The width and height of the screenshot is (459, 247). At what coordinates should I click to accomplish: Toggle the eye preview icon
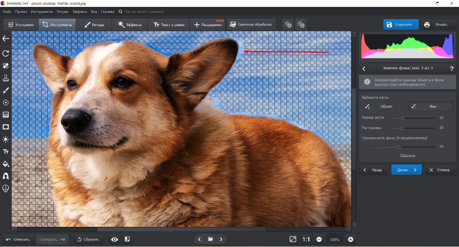pos(114,239)
